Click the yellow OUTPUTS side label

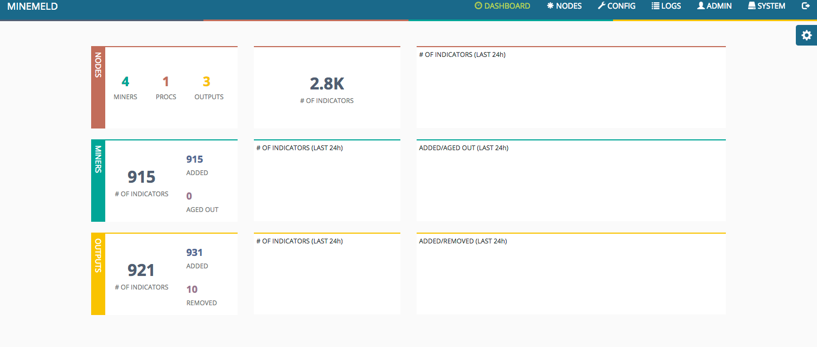(x=98, y=274)
